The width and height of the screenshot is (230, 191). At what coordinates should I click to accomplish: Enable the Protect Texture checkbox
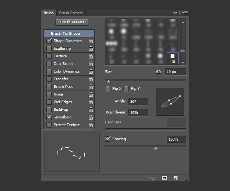coord(49,125)
